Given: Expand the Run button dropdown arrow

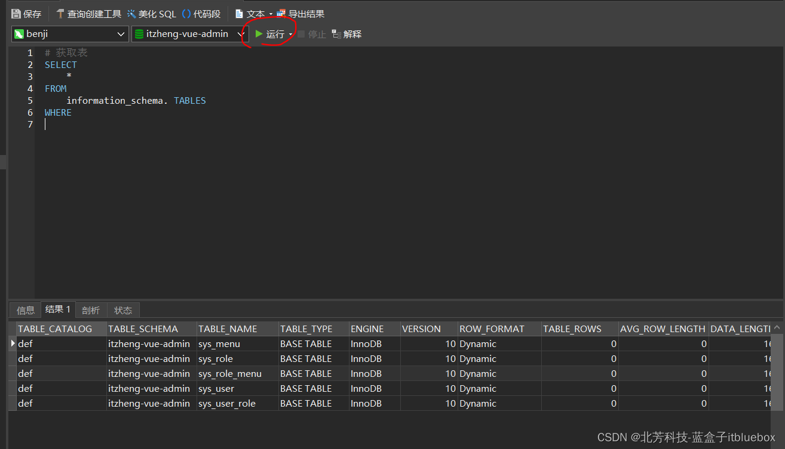Looking at the screenshot, I should click(291, 35).
